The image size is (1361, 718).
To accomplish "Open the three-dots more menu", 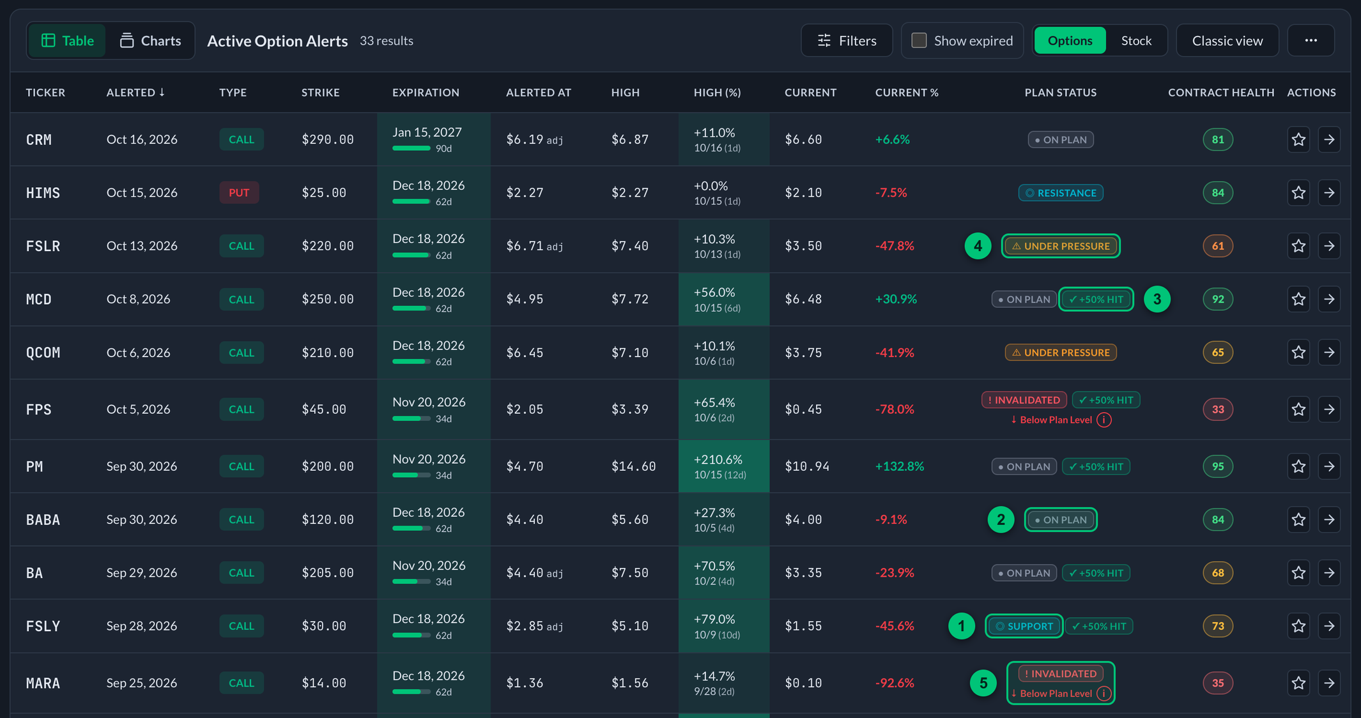I will [x=1311, y=40].
